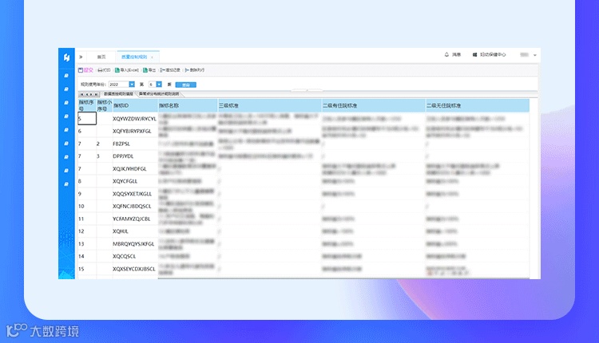Open the user account dropdown arrow

(535, 55)
